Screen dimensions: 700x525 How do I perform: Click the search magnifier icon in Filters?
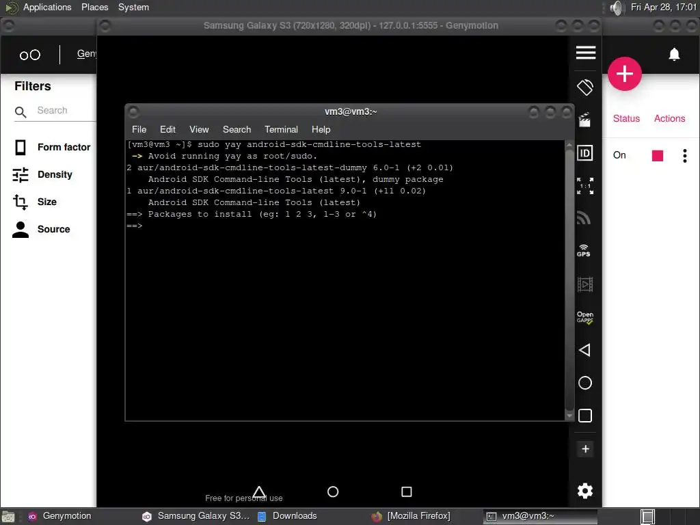pyautogui.click(x=21, y=111)
